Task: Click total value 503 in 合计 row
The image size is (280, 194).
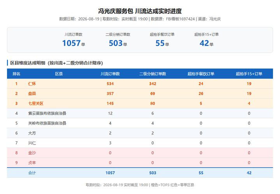Action: [153, 173]
